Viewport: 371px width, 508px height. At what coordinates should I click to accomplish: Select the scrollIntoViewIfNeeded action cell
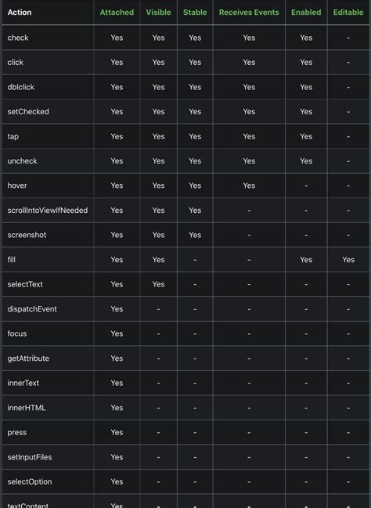pos(48,211)
